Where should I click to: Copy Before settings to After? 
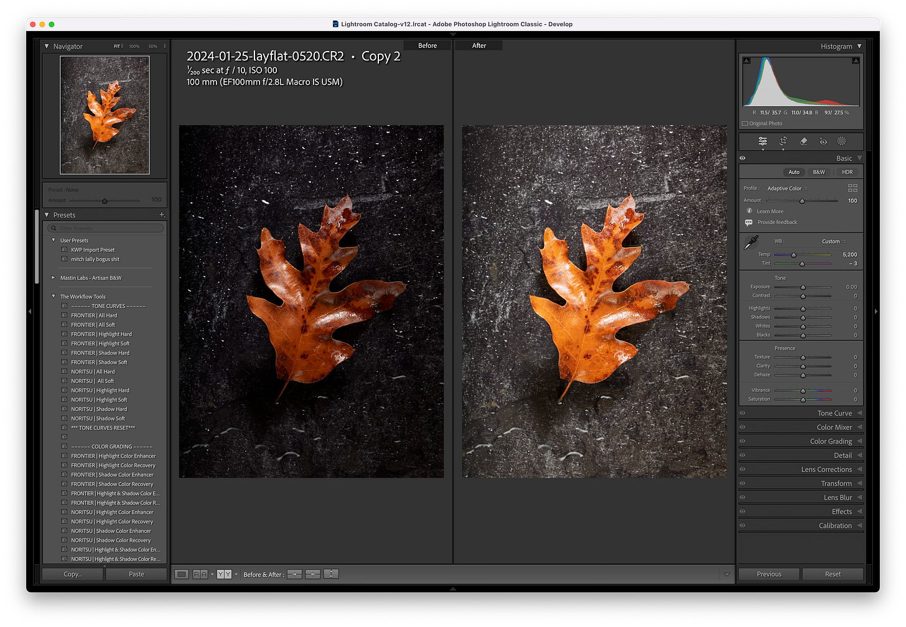click(294, 574)
